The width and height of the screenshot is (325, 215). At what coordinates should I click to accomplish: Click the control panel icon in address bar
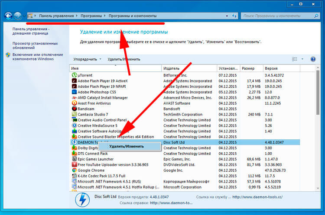(x=30, y=16)
